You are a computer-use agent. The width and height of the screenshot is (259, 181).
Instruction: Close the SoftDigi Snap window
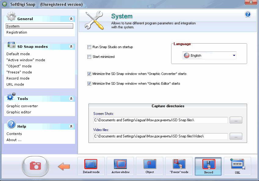[251, 2]
